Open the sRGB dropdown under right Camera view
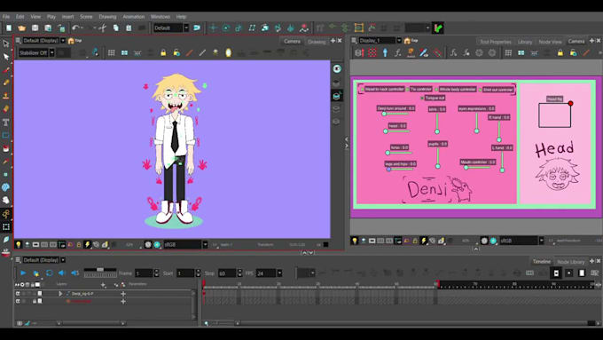603x340 pixels. (541, 241)
